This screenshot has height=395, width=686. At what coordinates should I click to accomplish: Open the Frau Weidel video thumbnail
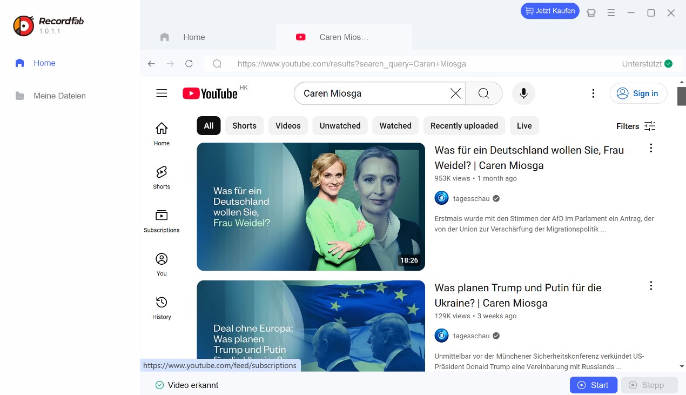(311, 206)
